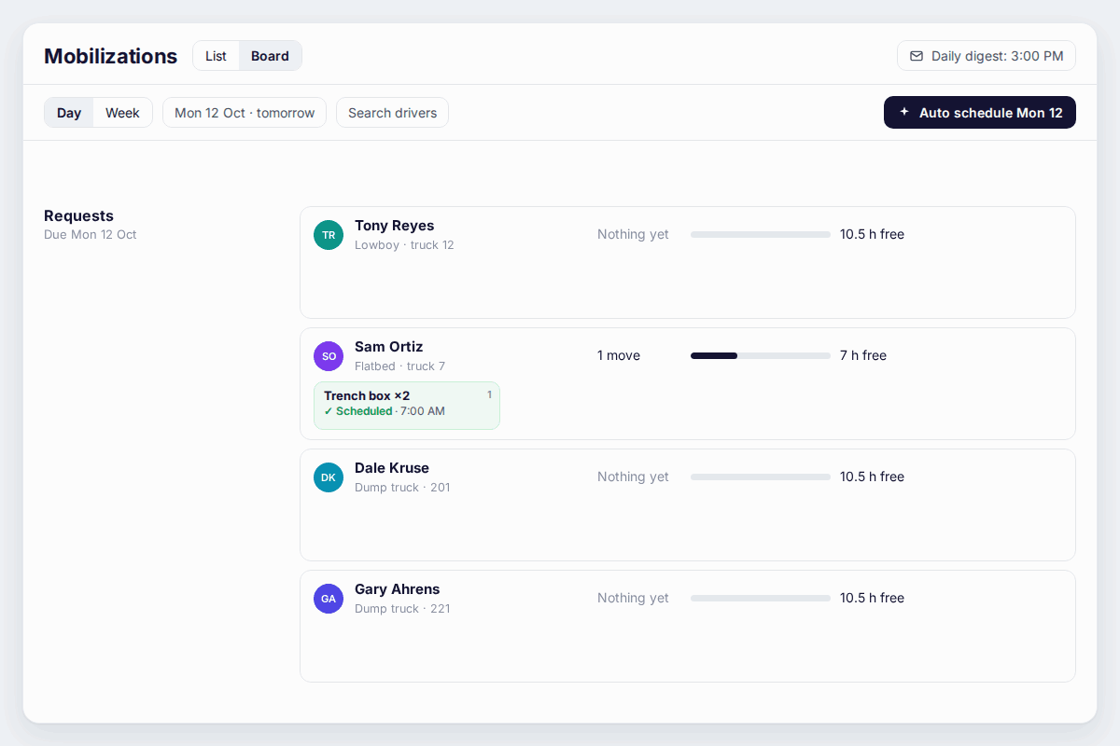The image size is (1120, 746).
Task: Click Dale Kruse's 10.5 h free text
Action: tap(872, 477)
